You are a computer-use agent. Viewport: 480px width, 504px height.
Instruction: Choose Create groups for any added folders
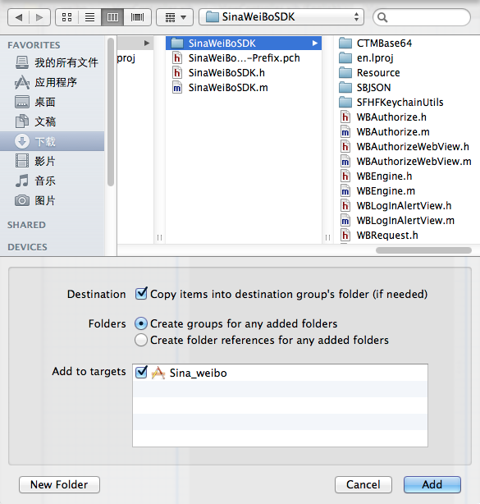(141, 323)
